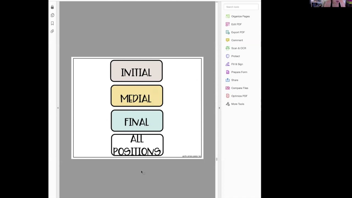The image size is (352, 198).
Task: Open Optimize PDF label
Action: 239,96
